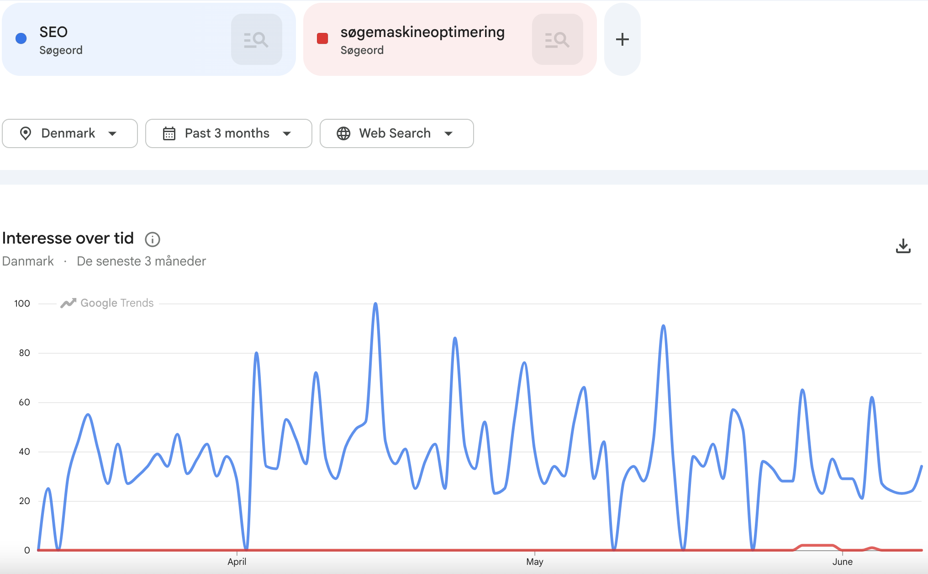Screen dimensions: 928x574
Task: Click the 60 value on the y-axis
Action: 24,402
